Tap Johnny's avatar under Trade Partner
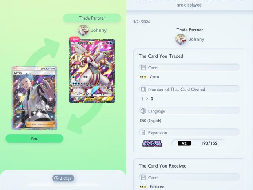The image size is (253, 190). click(x=83, y=30)
